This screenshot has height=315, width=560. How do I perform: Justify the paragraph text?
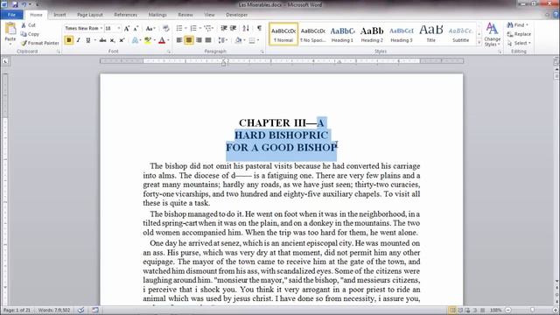click(208, 40)
